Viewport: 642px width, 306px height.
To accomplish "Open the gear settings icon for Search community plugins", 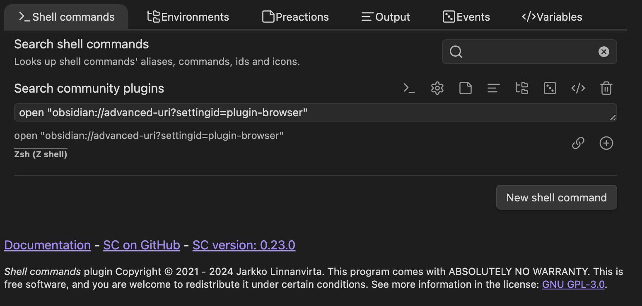I will click(x=437, y=88).
